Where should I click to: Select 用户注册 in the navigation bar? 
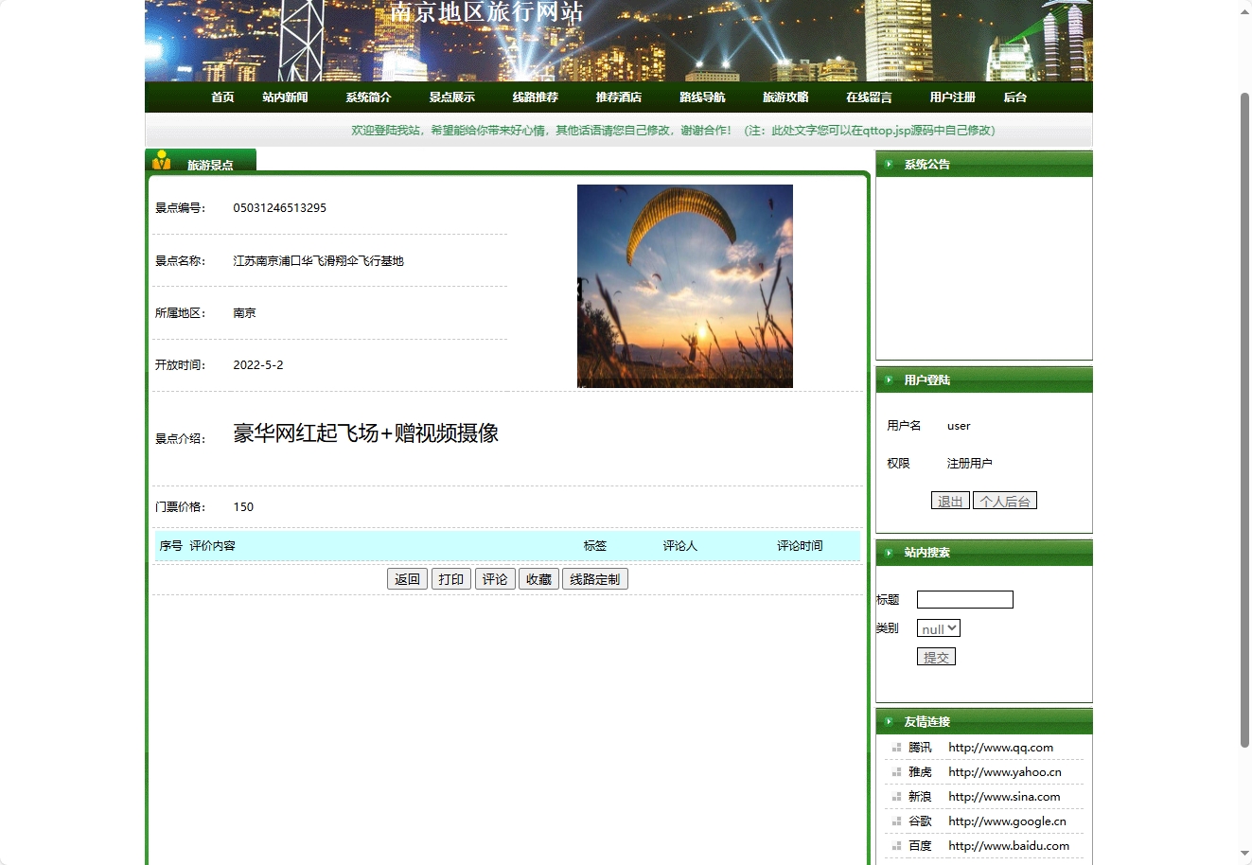click(952, 97)
